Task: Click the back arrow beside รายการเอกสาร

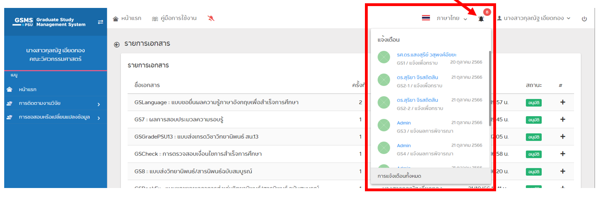Action: (x=117, y=44)
